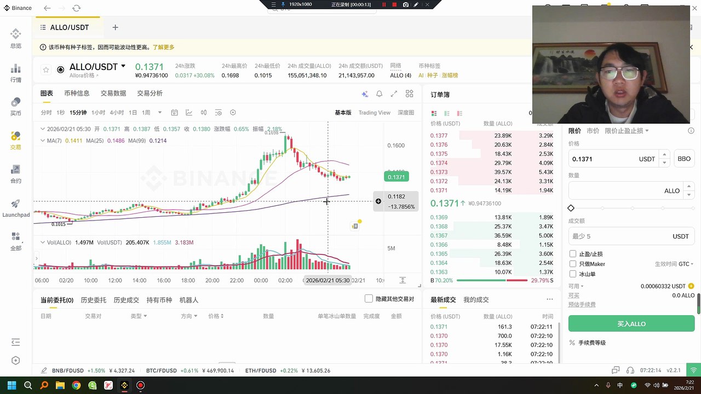The image size is (701, 394).
Task: Click the 成交额 最少 5 input field
Action: pyautogui.click(x=631, y=236)
